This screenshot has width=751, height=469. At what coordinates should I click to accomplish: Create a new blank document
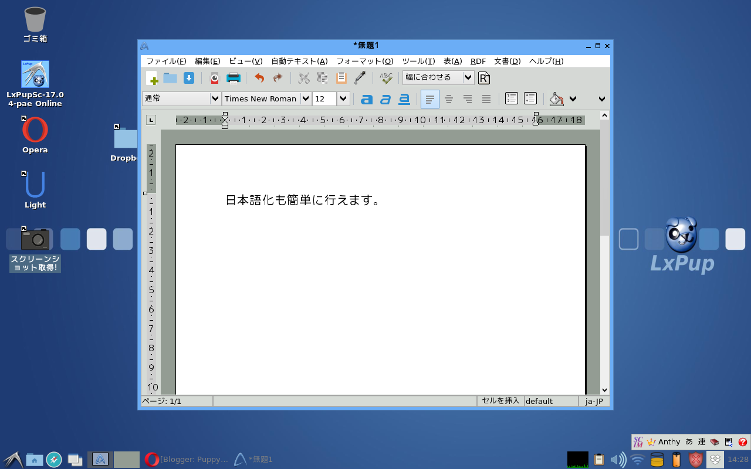coord(152,77)
